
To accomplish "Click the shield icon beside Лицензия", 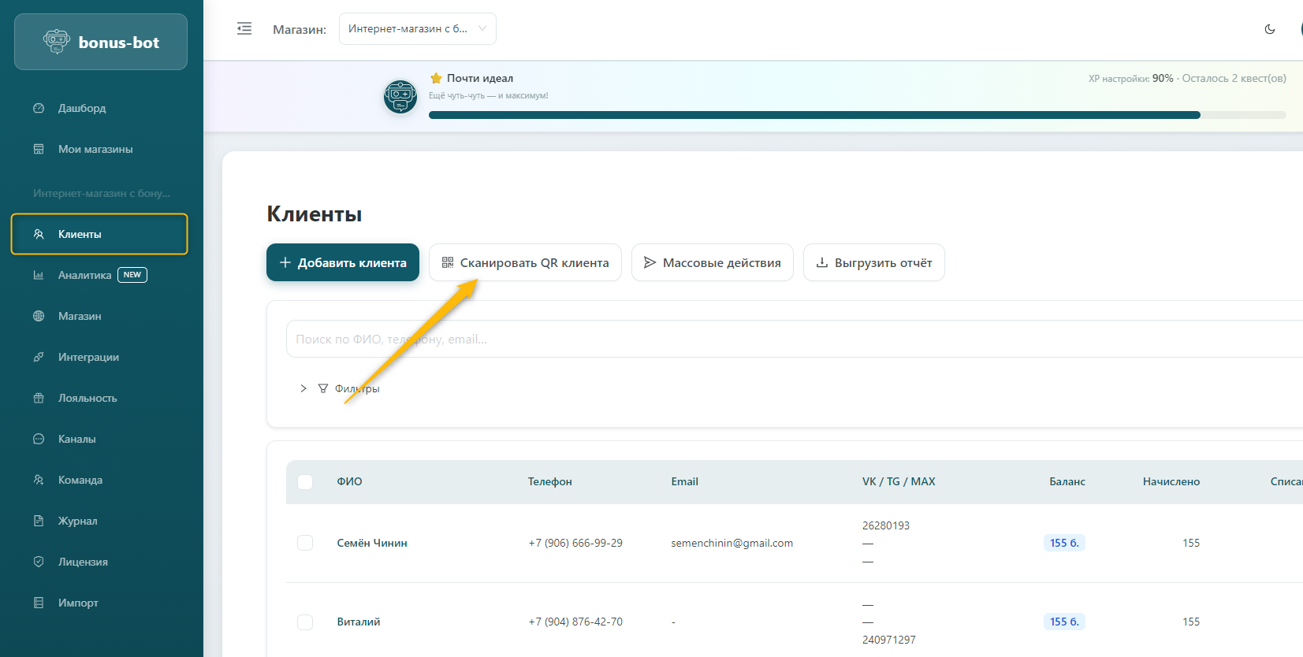I will pyautogui.click(x=39, y=562).
